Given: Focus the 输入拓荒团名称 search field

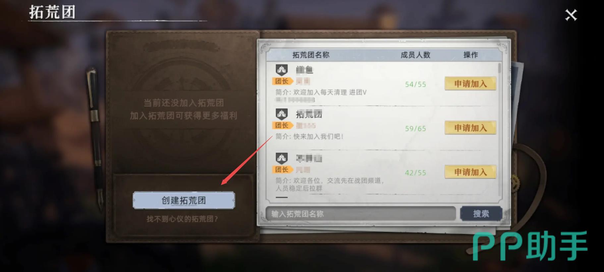Looking at the screenshot, I should click(x=361, y=214).
